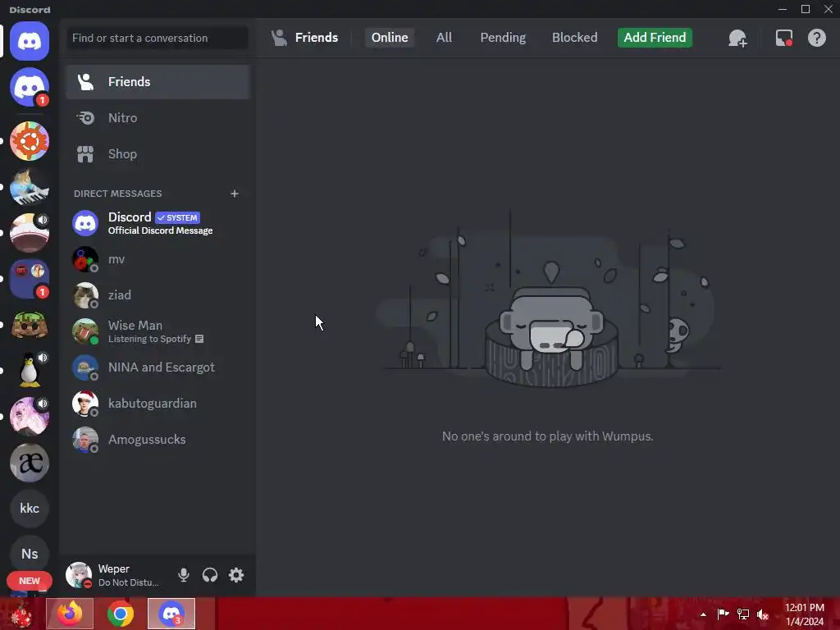Screen dimensions: 840x630
Task: Click the DIRECT MESSAGES heading
Action: [x=118, y=194]
